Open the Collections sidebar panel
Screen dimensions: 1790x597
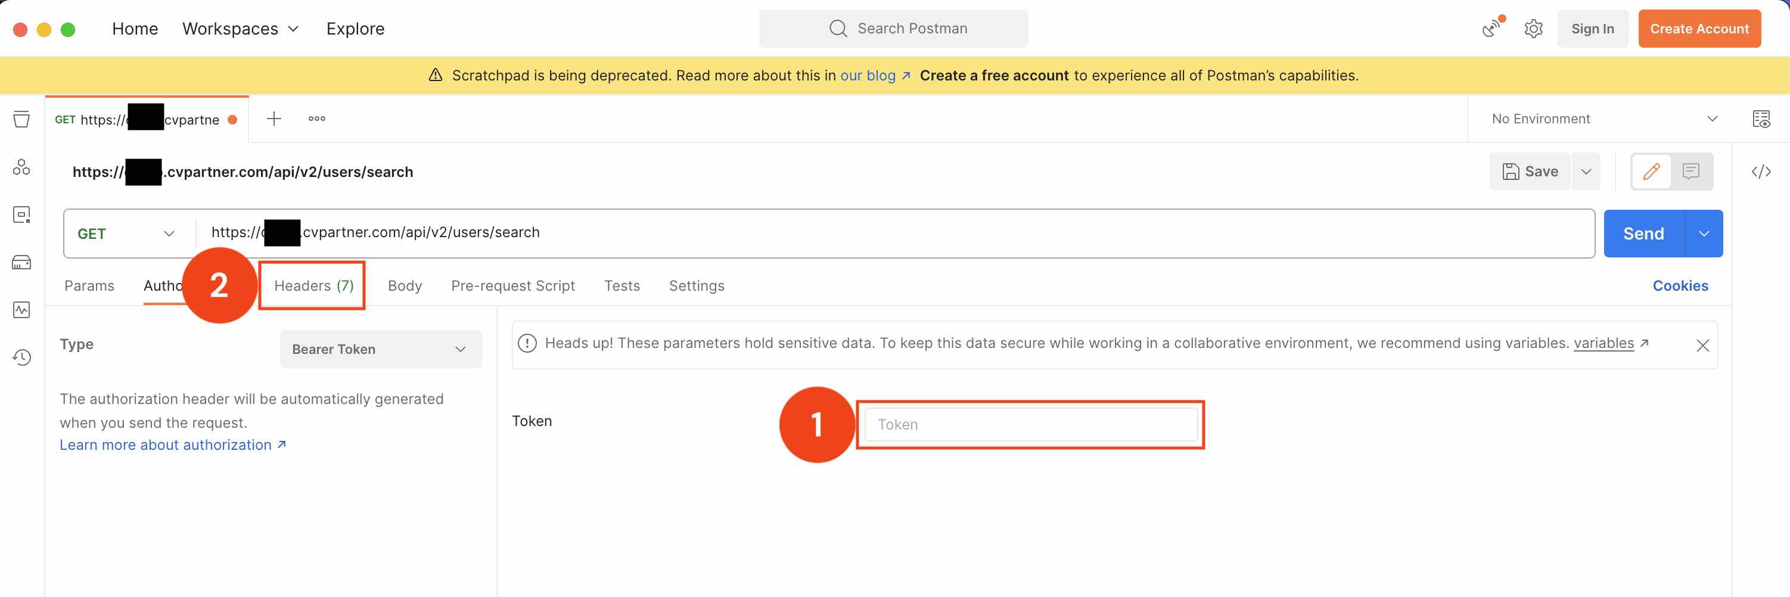[21, 119]
